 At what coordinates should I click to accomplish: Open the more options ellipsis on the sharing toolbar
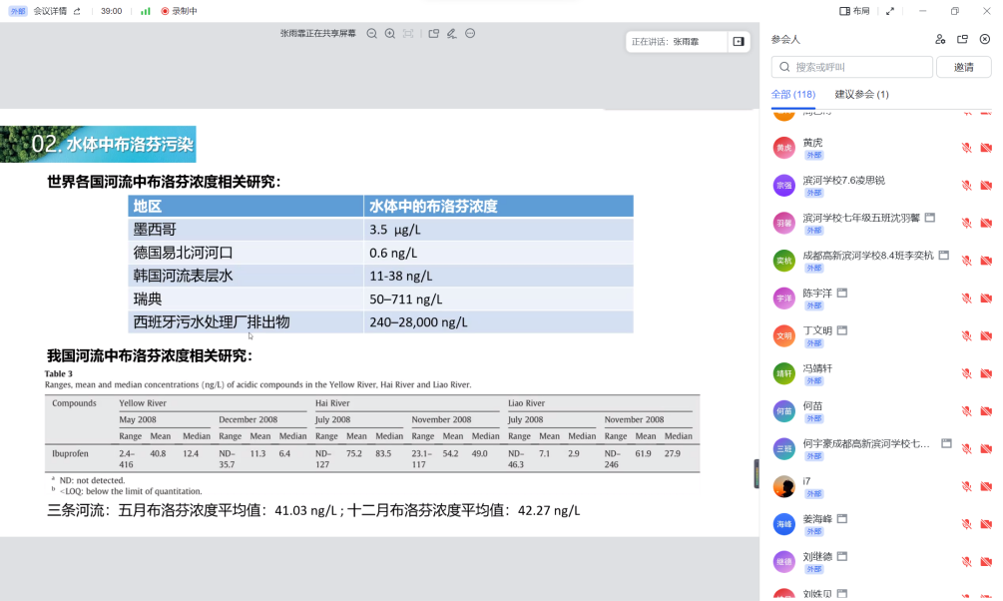pyautogui.click(x=470, y=33)
